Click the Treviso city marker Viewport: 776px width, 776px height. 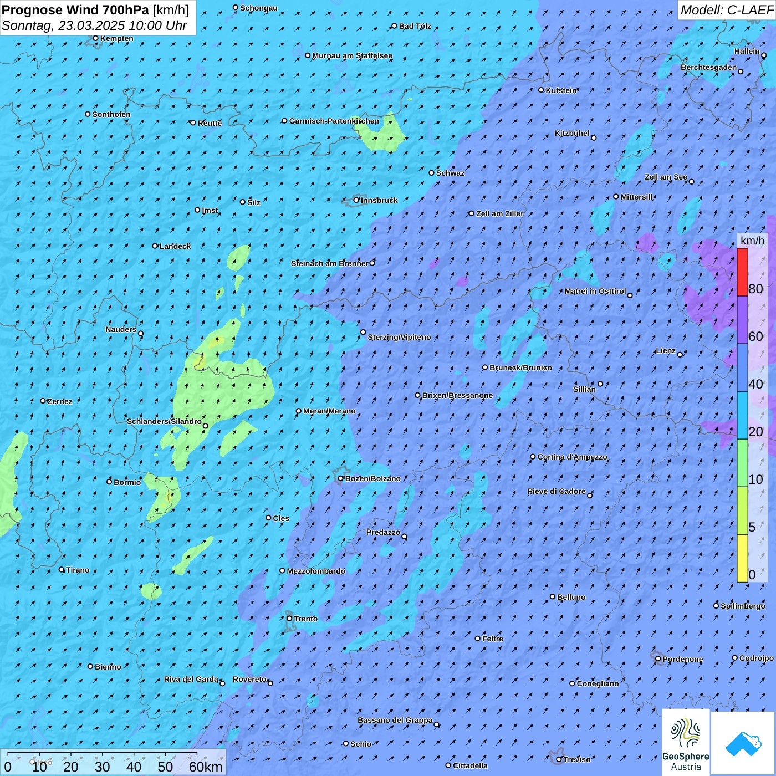point(559,759)
